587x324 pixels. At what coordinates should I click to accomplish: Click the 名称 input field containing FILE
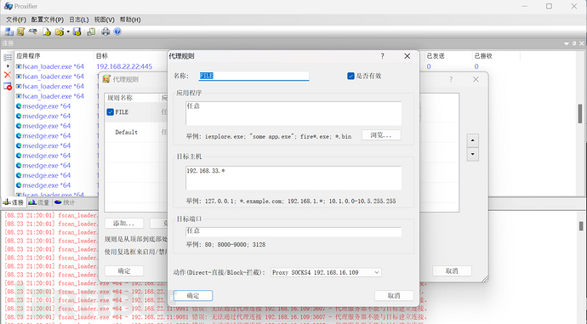point(254,76)
